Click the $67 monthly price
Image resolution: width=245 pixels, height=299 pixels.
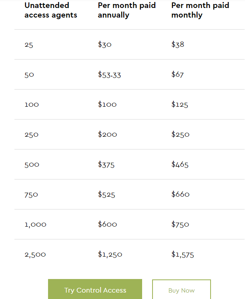[177, 75]
